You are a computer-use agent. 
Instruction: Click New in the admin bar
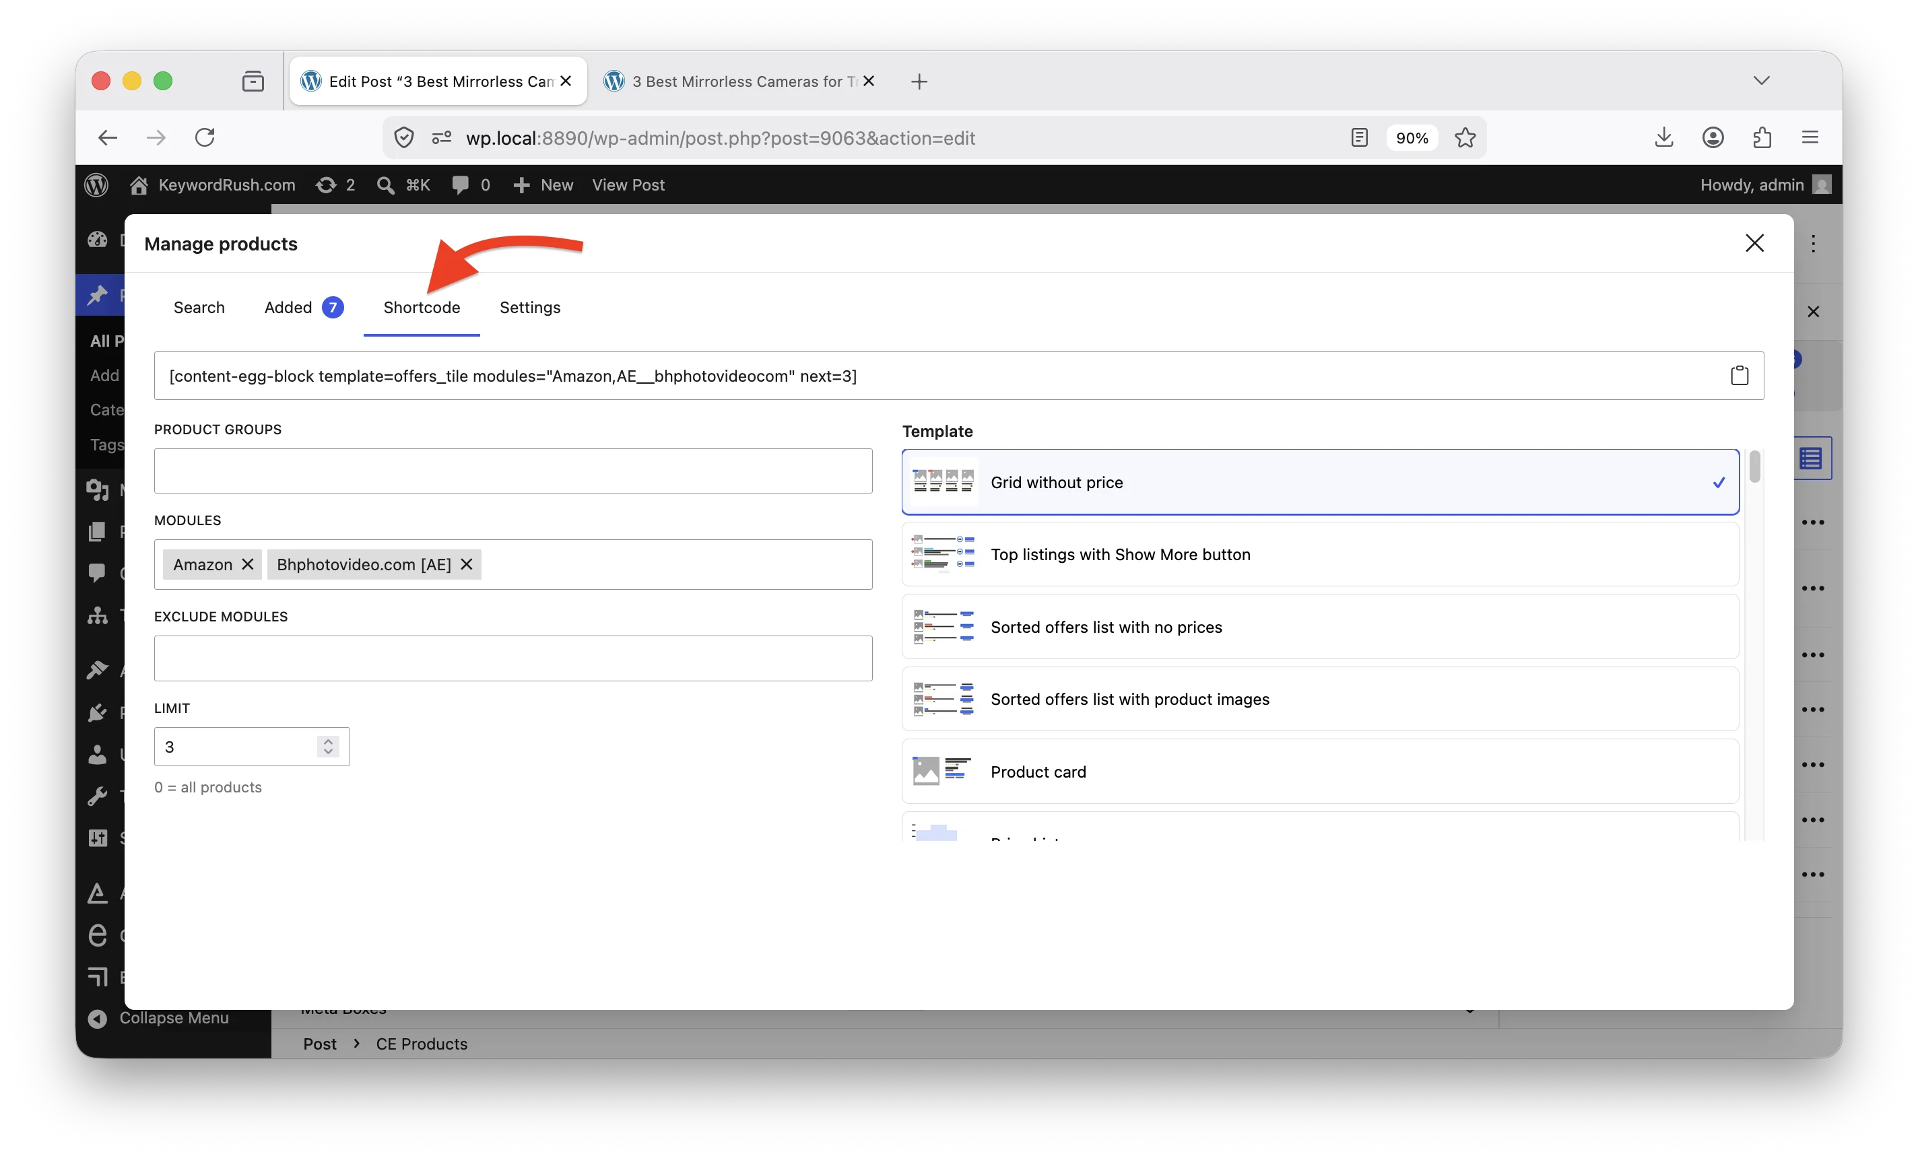(543, 184)
